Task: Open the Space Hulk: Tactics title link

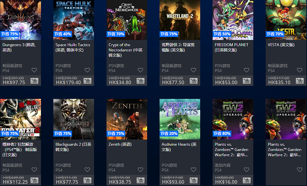Action: tap(73, 47)
